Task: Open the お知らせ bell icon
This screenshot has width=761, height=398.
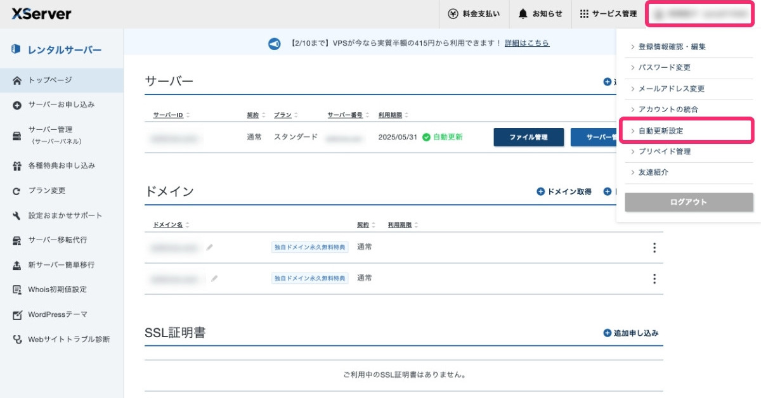Action: pyautogui.click(x=523, y=13)
